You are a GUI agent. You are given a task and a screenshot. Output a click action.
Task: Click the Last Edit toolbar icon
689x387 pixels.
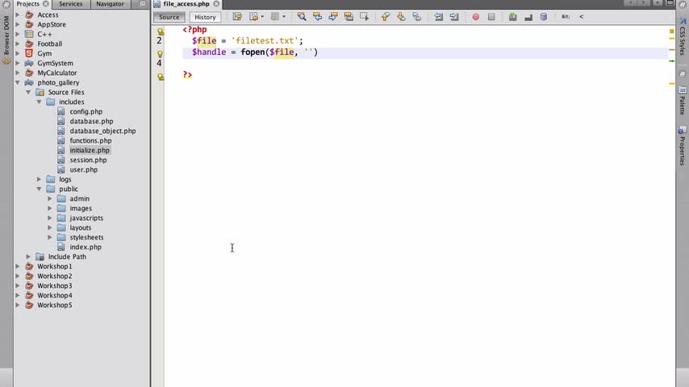click(x=237, y=17)
